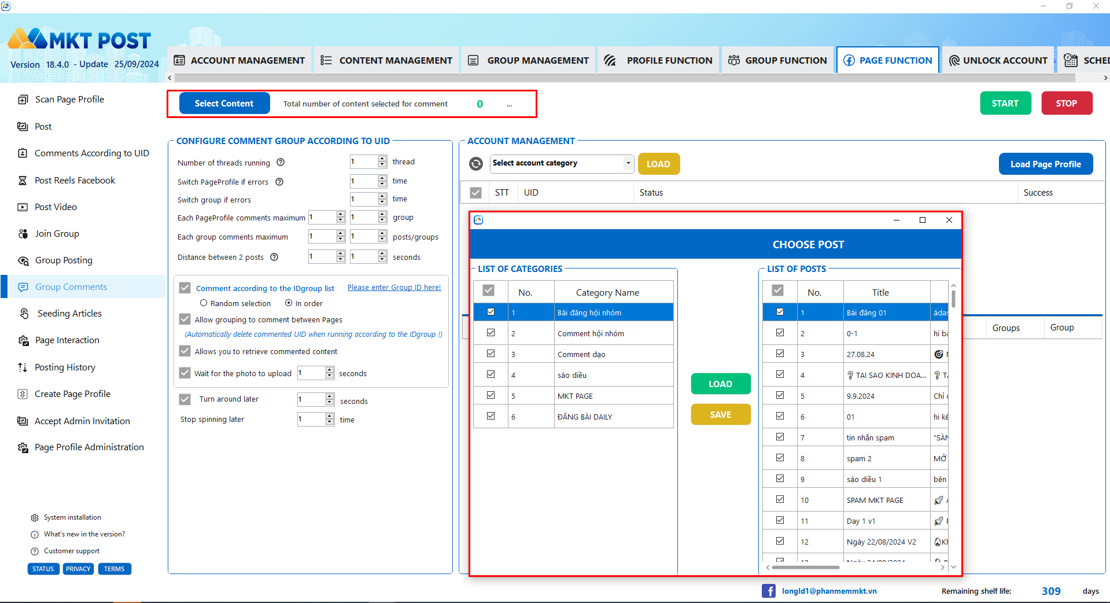Increase Number of threads running value

pos(382,159)
